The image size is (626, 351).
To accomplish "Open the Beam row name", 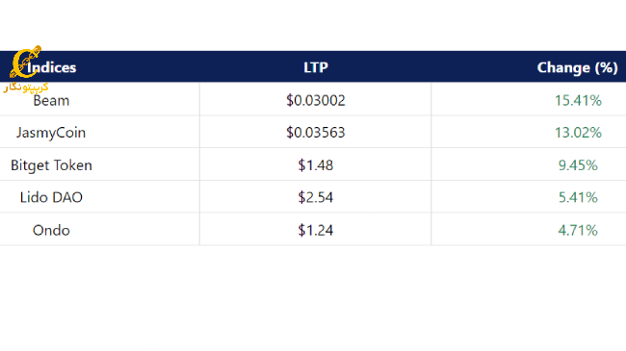I will pos(51,101).
